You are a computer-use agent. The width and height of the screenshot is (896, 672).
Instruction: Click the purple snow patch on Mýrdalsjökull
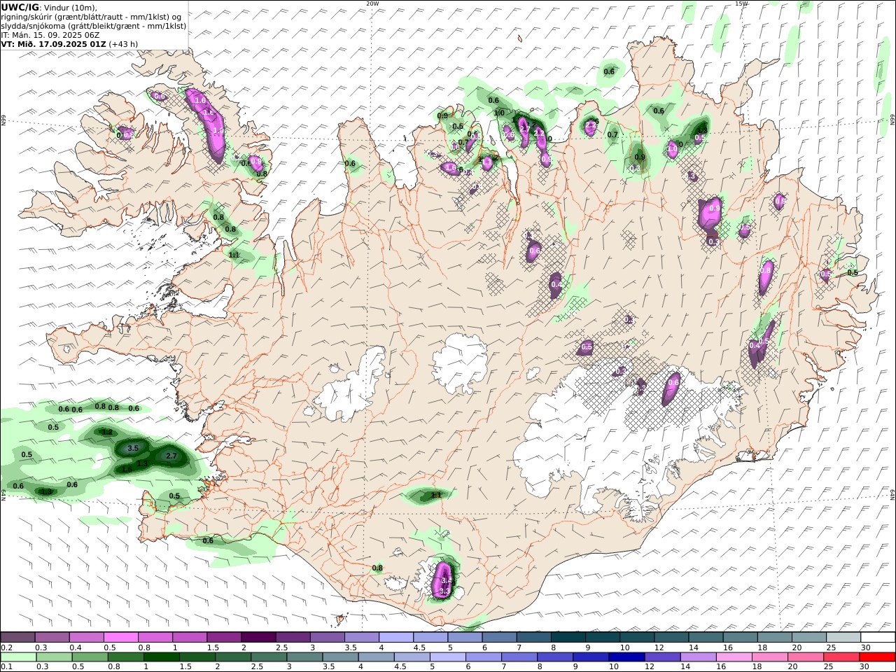[444, 580]
